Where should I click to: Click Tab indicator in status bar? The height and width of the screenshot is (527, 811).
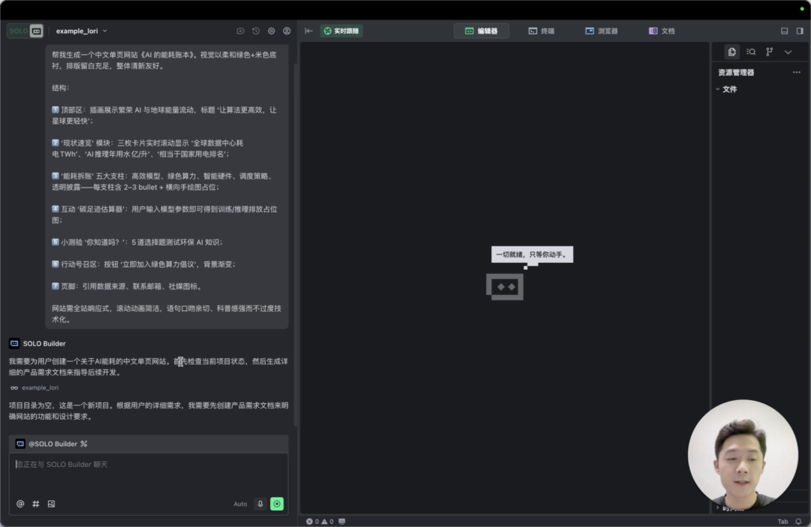click(782, 521)
